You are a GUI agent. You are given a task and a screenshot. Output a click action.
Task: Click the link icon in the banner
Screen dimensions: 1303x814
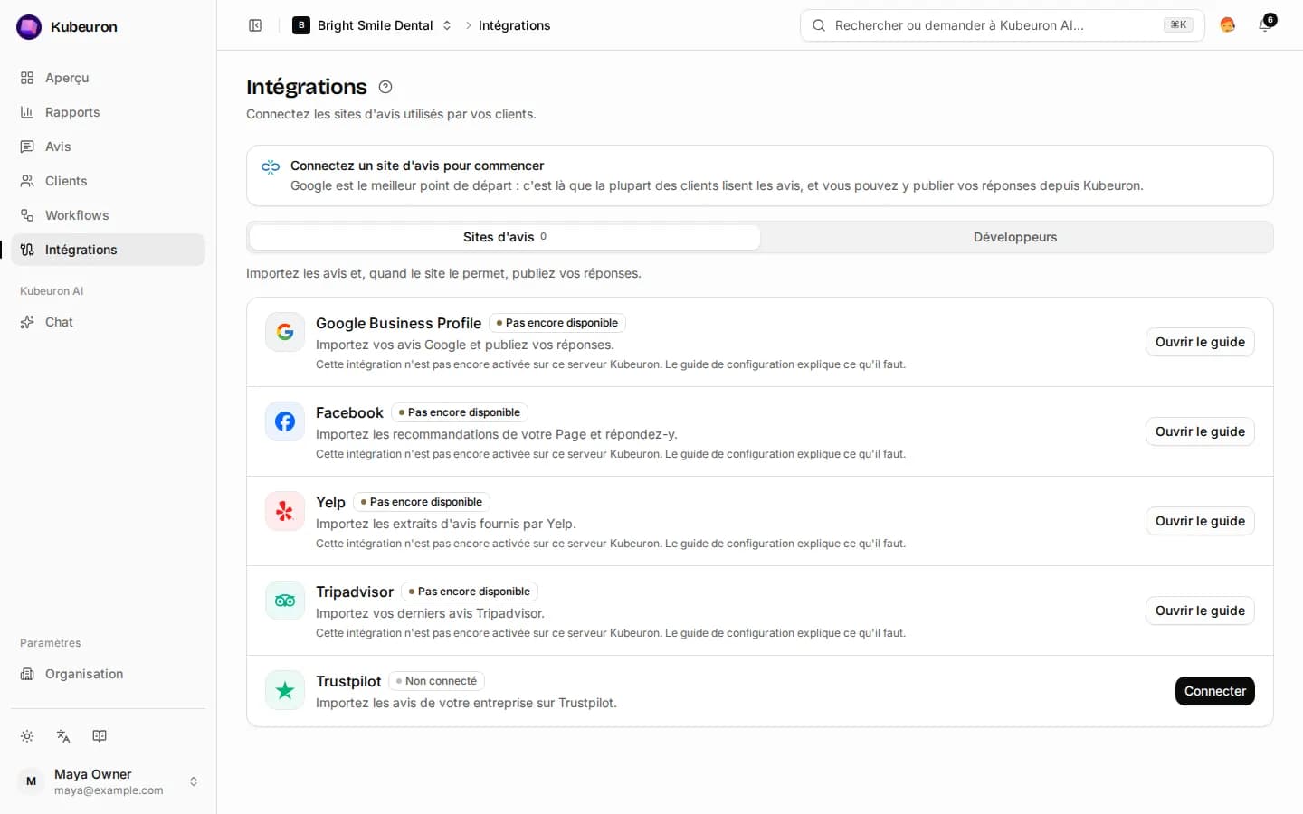[271, 166]
